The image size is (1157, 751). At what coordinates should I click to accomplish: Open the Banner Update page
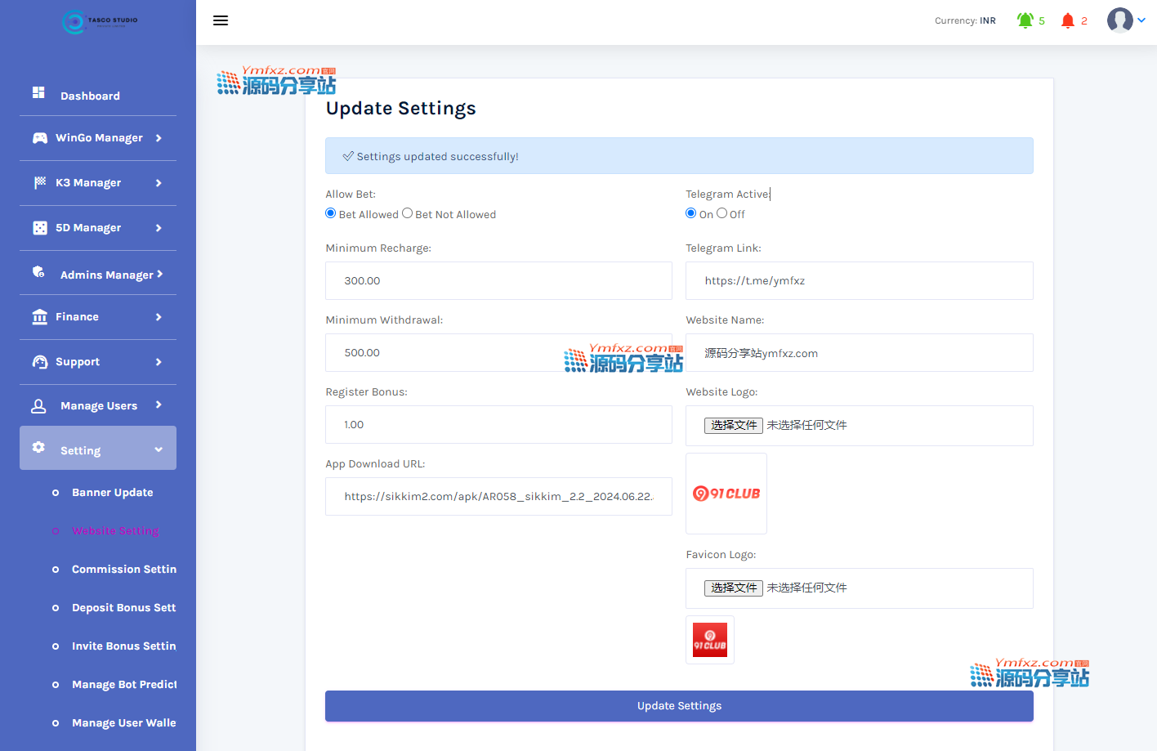[112, 493]
